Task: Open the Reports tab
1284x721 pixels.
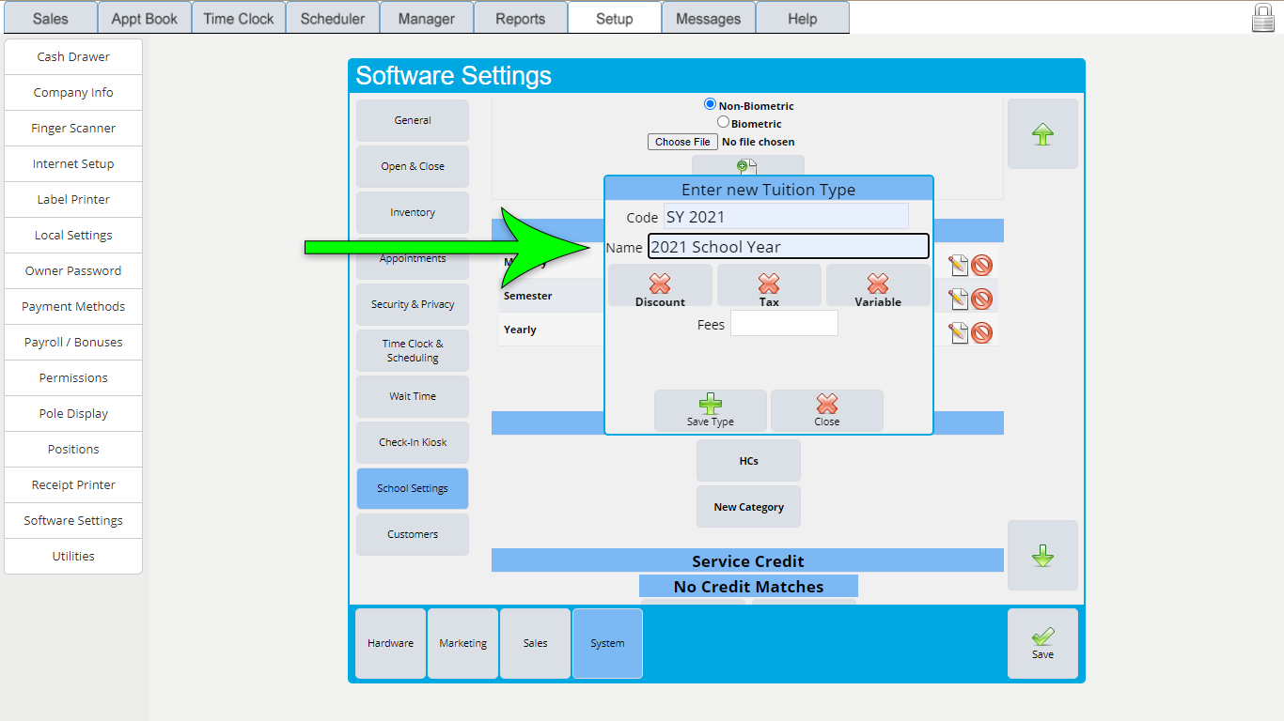Action: point(521,18)
